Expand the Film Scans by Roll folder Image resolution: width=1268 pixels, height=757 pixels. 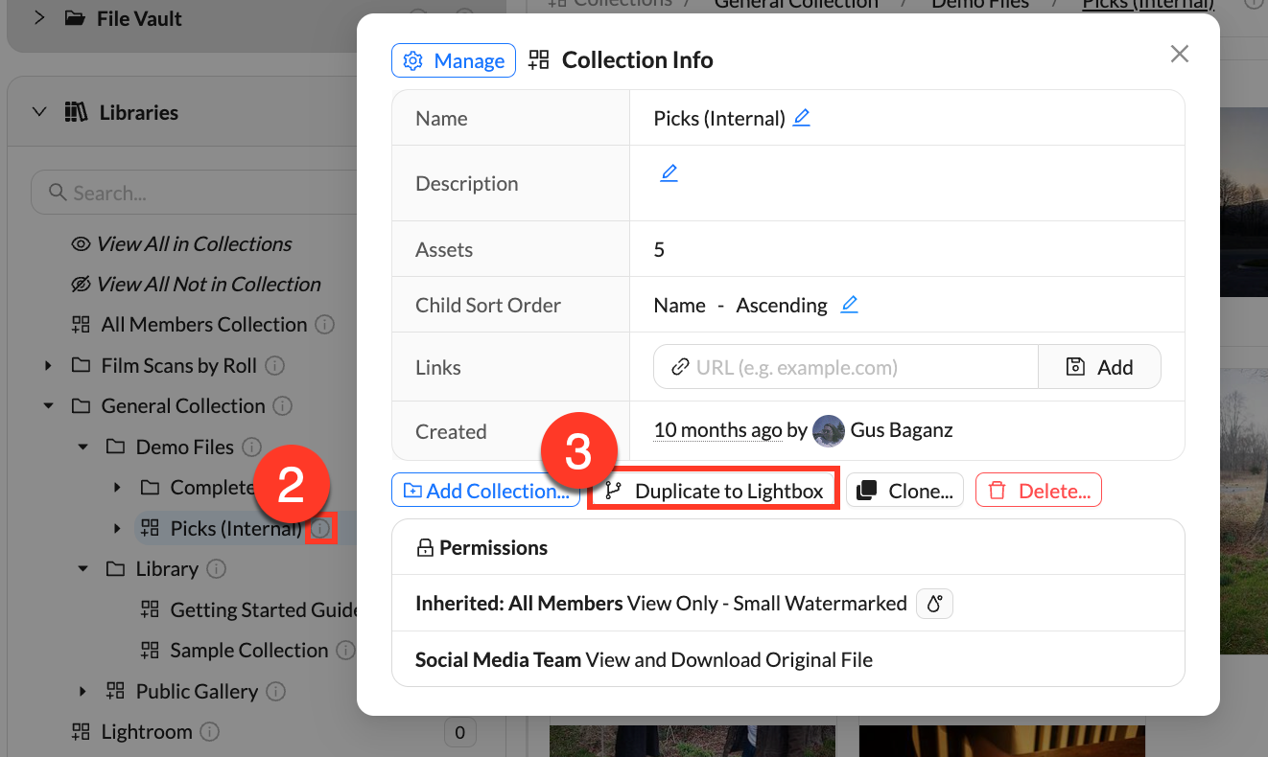pos(48,365)
